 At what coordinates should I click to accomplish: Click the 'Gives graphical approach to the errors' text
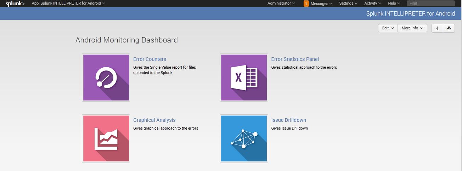[x=165, y=128]
